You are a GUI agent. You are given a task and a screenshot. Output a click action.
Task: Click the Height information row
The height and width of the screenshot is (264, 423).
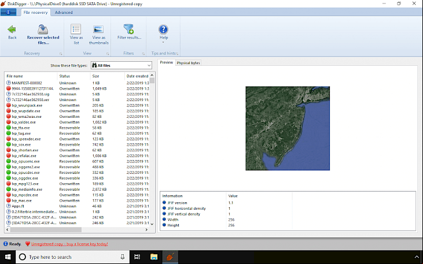tap(288, 225)
